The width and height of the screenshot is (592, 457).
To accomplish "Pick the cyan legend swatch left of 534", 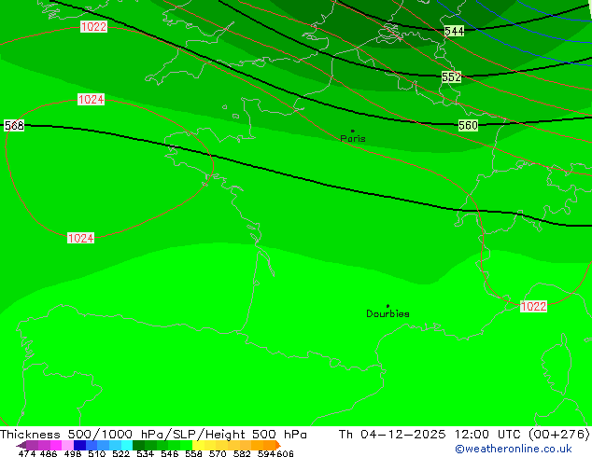I will pos(127,445).
